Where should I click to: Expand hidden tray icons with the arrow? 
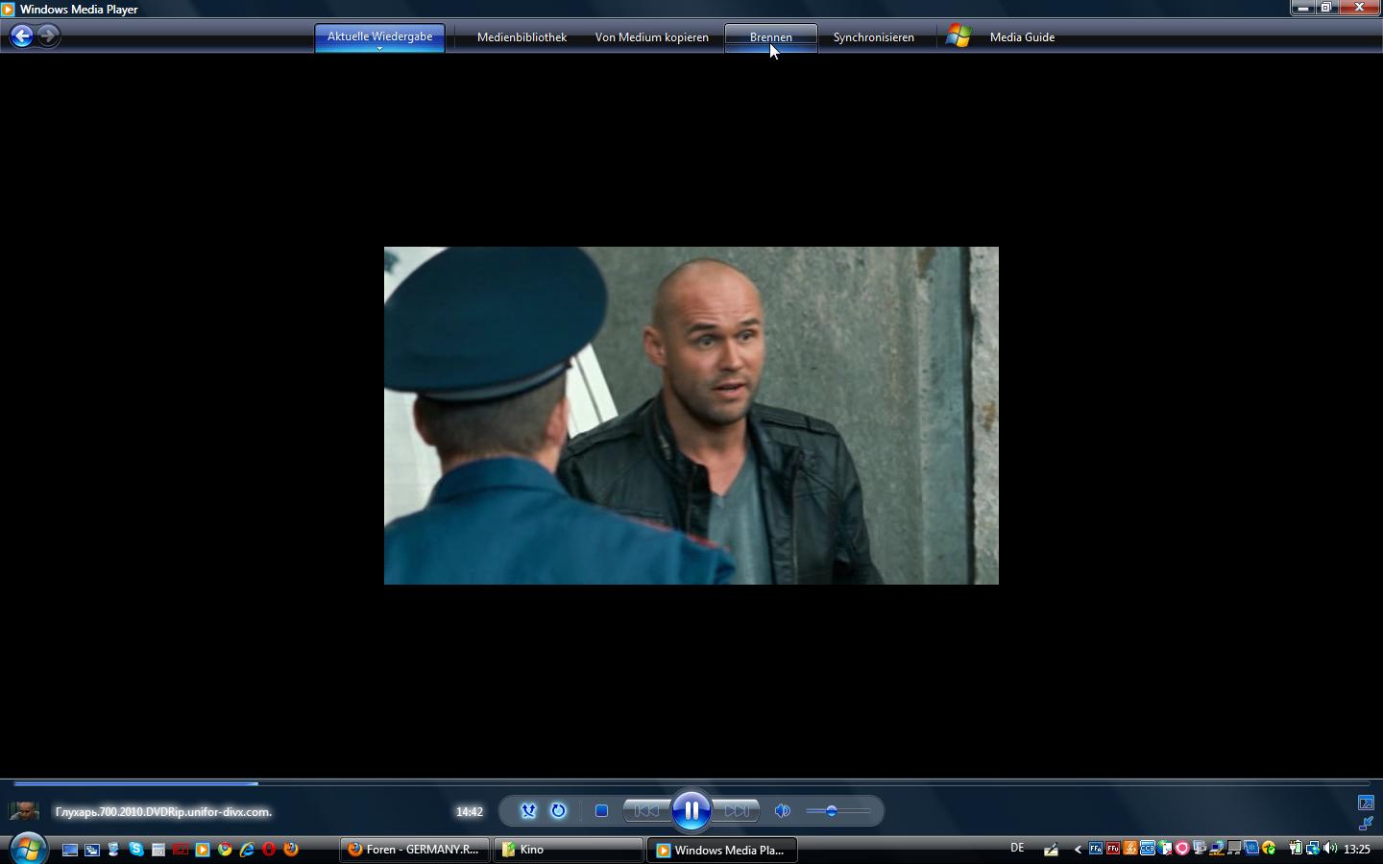[1078, 850]
